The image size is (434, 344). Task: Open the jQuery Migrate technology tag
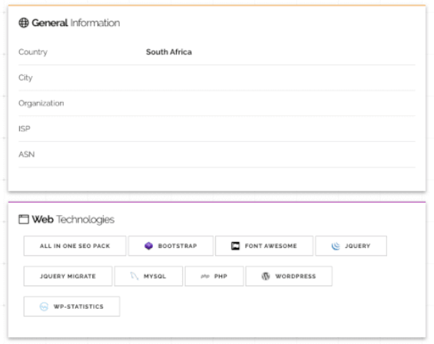click(x=68, y=276)
